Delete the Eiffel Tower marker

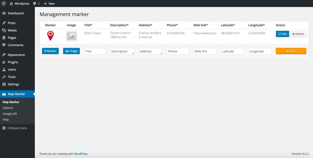(x=298, y=34)
